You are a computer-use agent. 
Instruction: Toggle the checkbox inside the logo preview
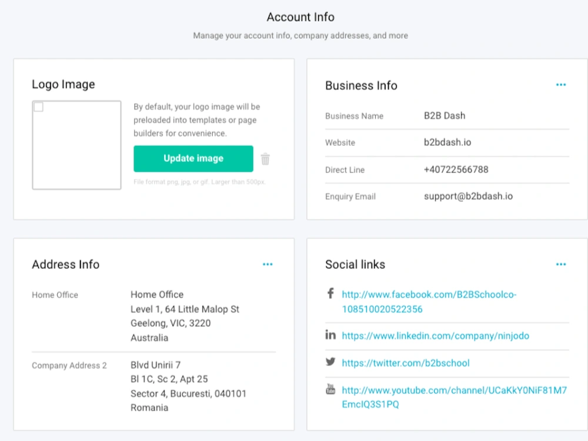tap(38, 107)
